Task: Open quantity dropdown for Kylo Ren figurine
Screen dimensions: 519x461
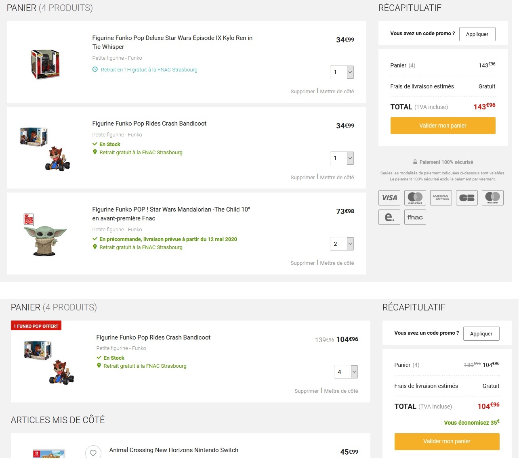Action: pos(350,72)
